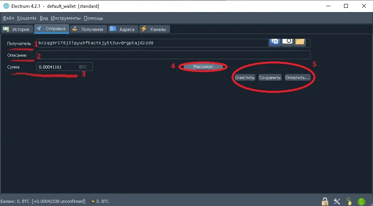Open the Адреса tab
Image resolution: width=373 pixels, height=206 pixels.
click(123, 29)
